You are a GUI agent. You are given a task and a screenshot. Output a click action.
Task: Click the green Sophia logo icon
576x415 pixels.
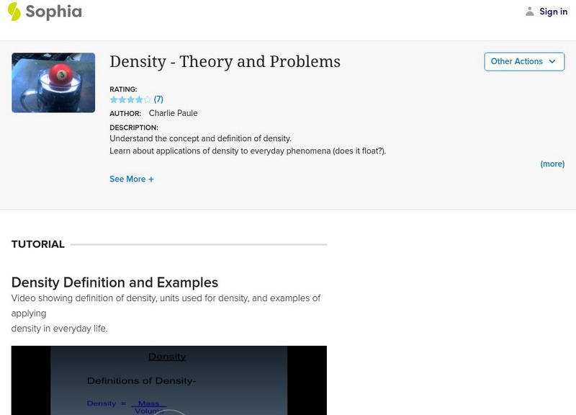pos(14,12)
